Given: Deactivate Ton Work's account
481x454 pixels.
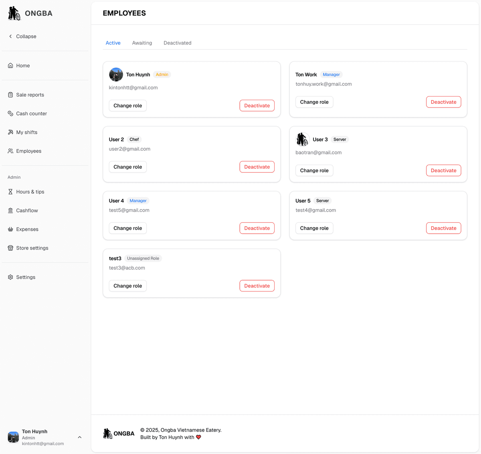Looking at the screenshot, I should 443,102.
